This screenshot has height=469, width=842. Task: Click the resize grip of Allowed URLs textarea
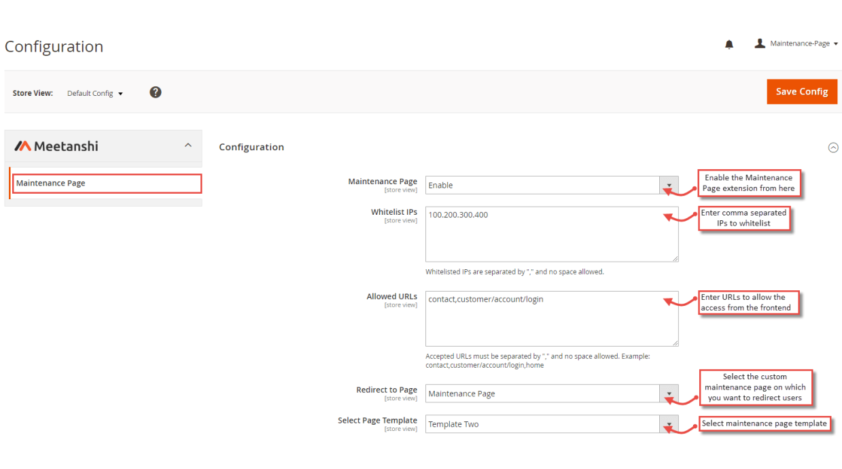coord(675,343)
